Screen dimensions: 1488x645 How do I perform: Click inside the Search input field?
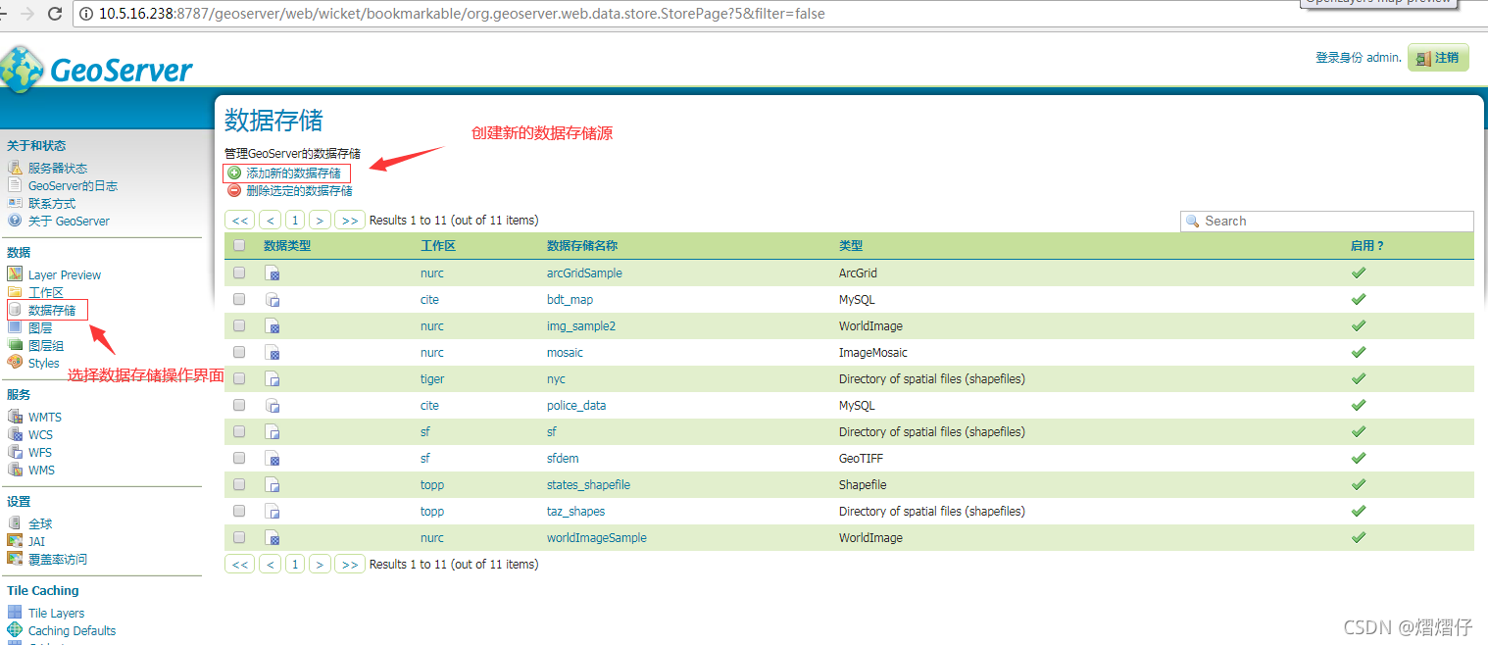pyautogui.click(x=1323, y=221)
